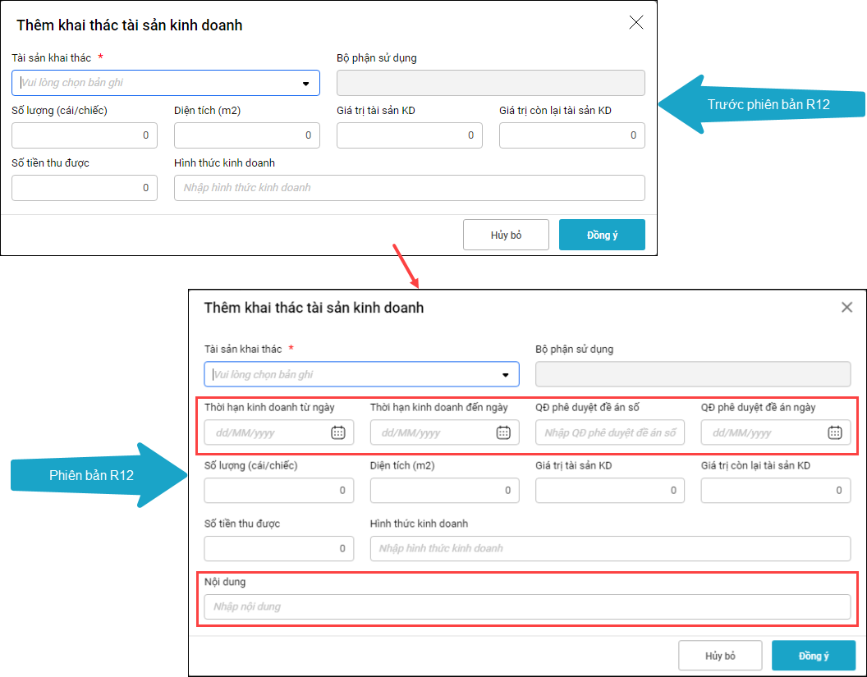Focus Giá trị còn lại tài sản KD in upper dialog
Image resolution: width=867 pixels, height=677 pixels.
[x=571, y=135]
